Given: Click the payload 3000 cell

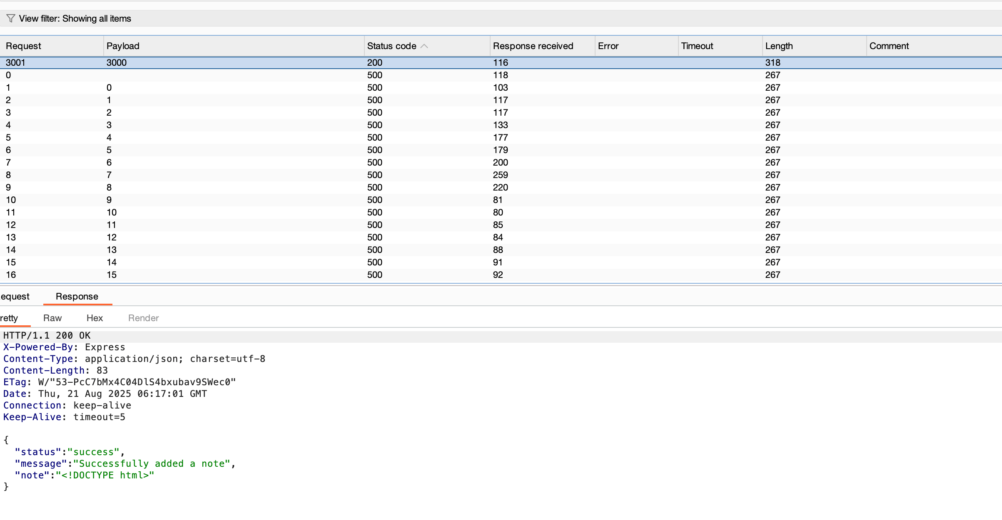Looking at the screenshot, I should pos(117,62).
